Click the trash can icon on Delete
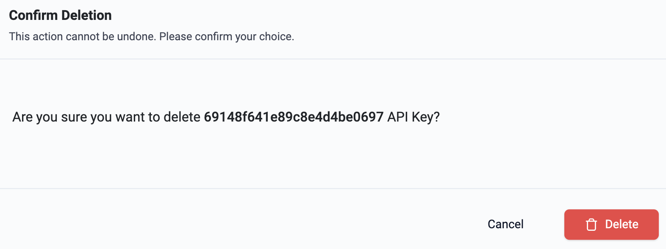 [591, 224]
